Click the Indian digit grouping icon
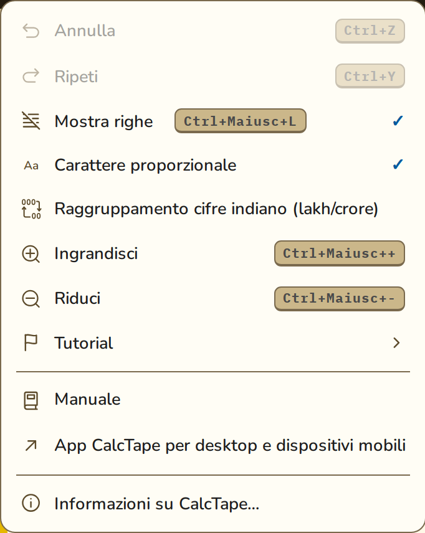This screenshot has width=425, height=533. (31, 209)
